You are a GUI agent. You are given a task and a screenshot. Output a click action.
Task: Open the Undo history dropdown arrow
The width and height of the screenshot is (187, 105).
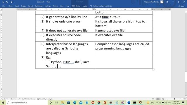(x=9, y=2)
